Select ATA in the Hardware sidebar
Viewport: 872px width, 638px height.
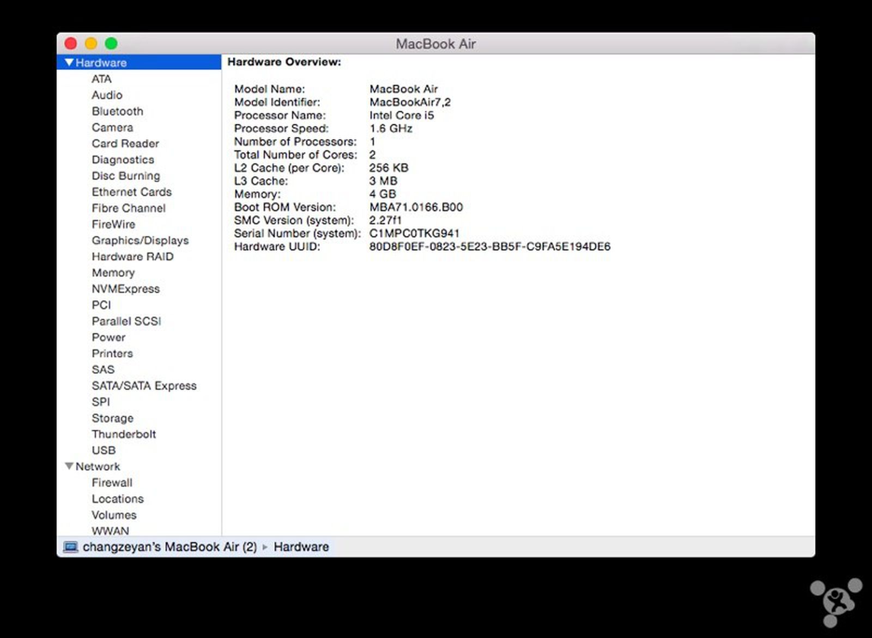pos(101,78)
